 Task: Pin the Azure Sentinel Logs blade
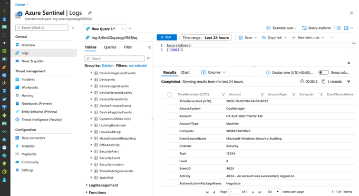pos(90,13)
